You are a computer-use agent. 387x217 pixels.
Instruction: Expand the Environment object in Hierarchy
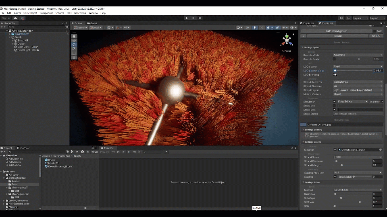tap(10, 34)
